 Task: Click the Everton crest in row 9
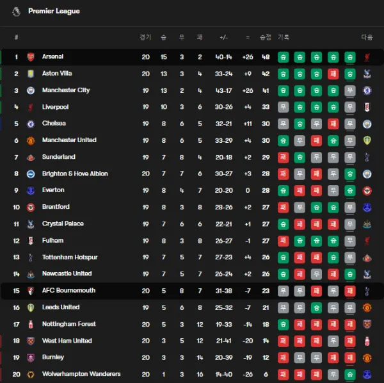click(30, 190)
